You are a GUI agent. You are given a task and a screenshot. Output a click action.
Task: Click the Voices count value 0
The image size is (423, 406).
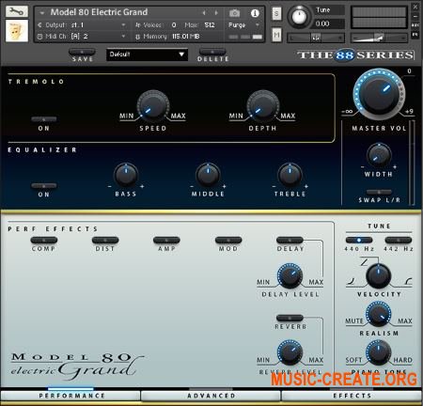[174, 25]
